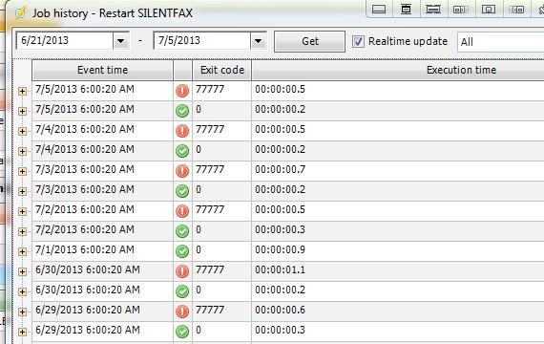Click the red error icon for 6/29/2013
The width and height of the screenshot is (544, 344).
tap(182, 312)
